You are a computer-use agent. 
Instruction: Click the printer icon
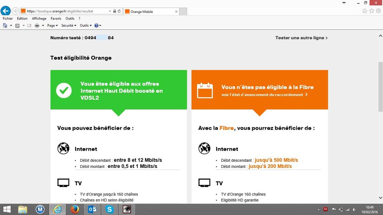click(37, 25)
